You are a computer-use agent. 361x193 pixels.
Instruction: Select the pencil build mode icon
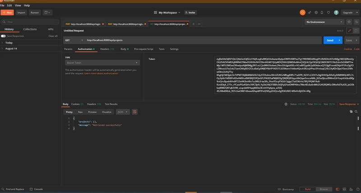click(349, 31)
